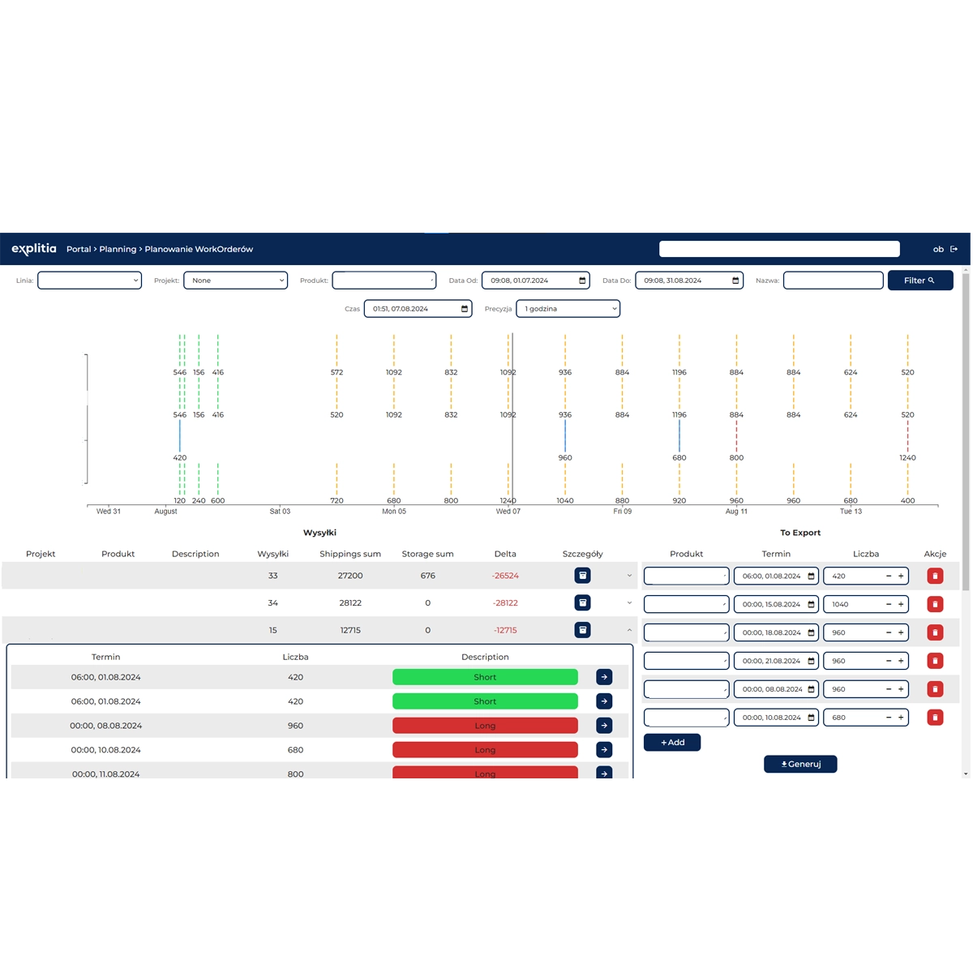Viewport: 973px width, 973px height.
Task: Delete the export row with quantity 680
Action: point(935,718)
